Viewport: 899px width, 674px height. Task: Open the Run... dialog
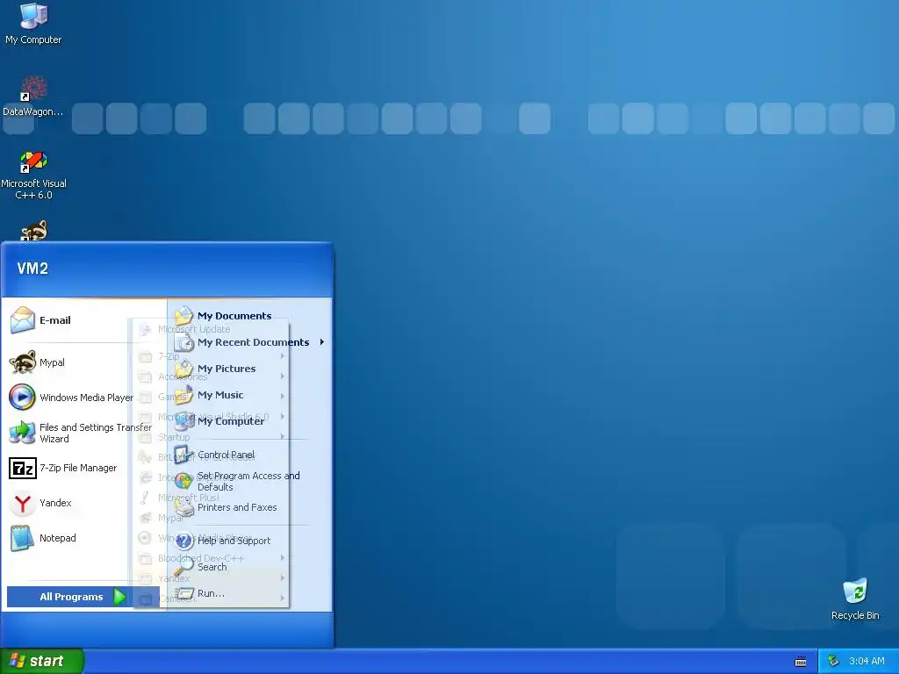click(x=250, y=593)
